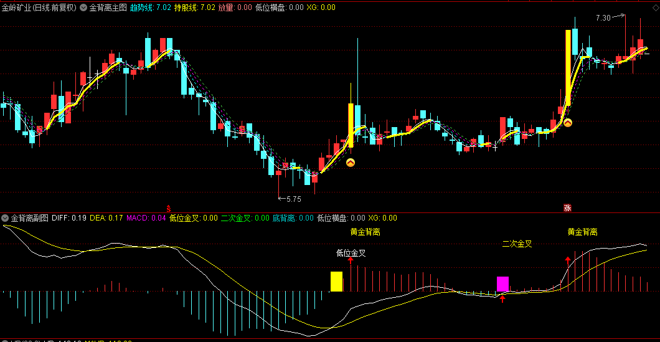Click XG: 0.00 in sub-chart header

383,218
